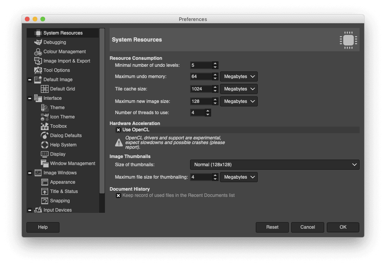Toggle Keep record of used files checkbox
Image resolution: width=386 pixels, height=266 pixels.
119,195
